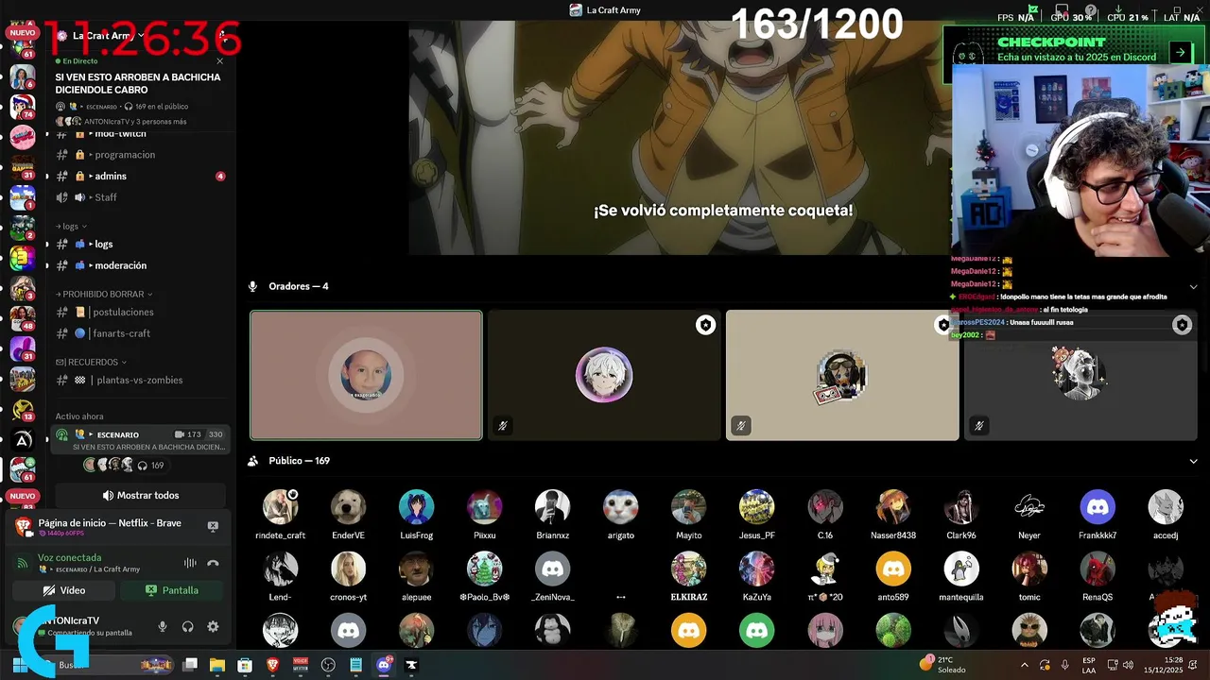Open the server icon with the 74 badge
Viewport: 1210px width, 680px height.
tap(23, 107)
